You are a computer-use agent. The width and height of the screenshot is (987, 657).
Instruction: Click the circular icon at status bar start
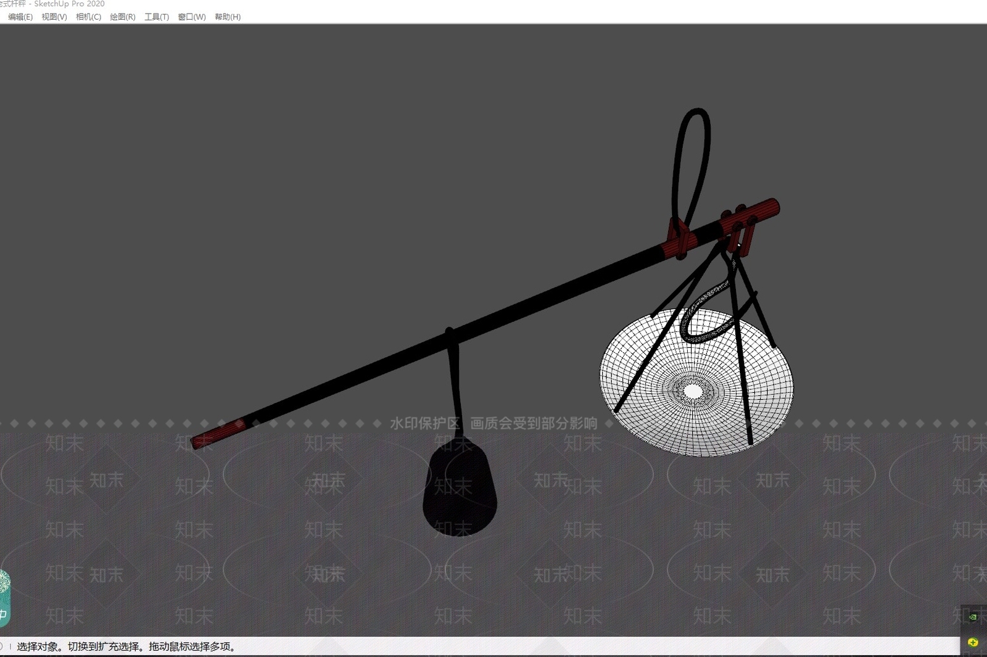pyautogui.click(x=2, y=647)
